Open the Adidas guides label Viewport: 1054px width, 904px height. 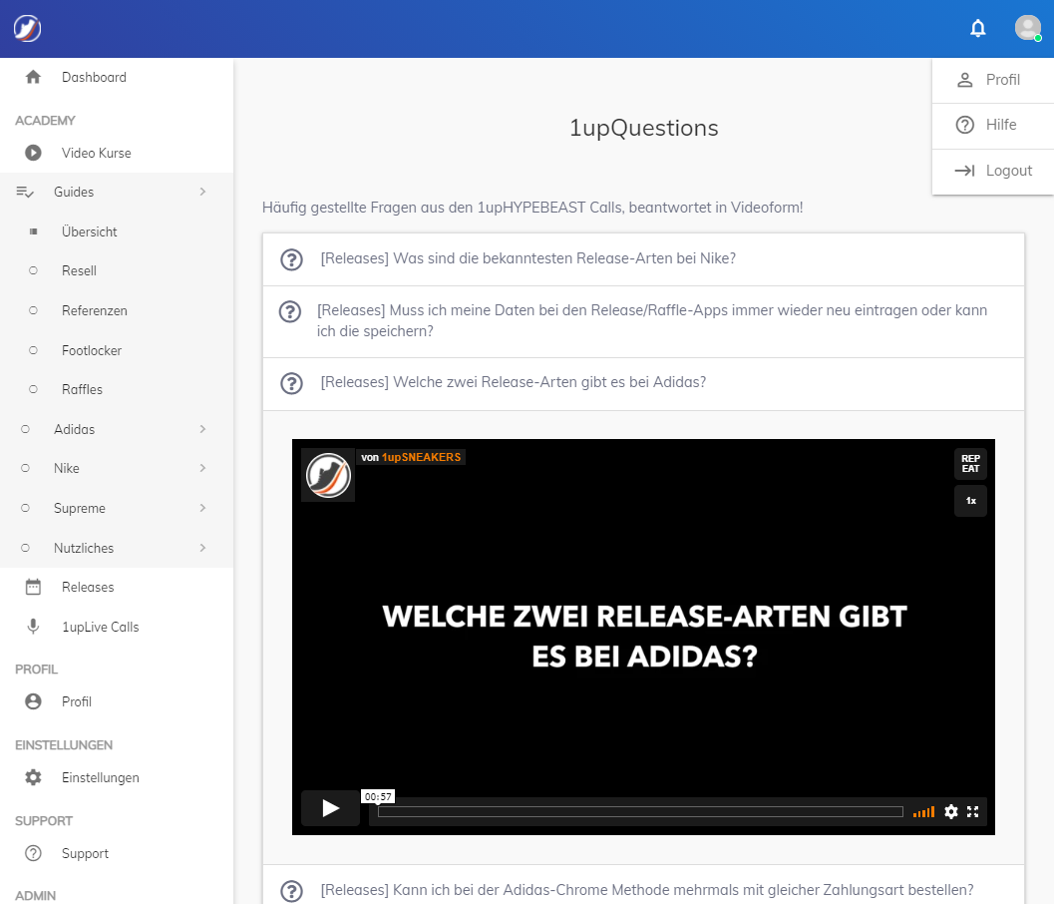pos(75,429)
